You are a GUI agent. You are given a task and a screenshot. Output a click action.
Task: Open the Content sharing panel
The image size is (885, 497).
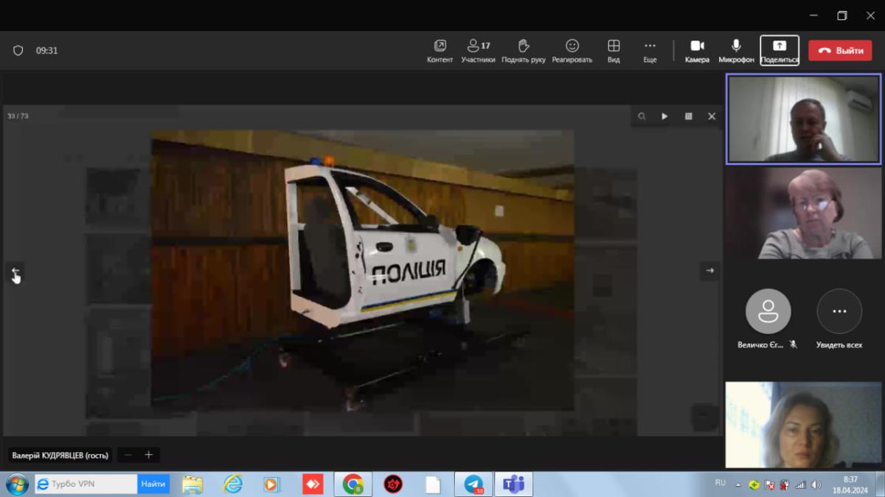(440, 50)
